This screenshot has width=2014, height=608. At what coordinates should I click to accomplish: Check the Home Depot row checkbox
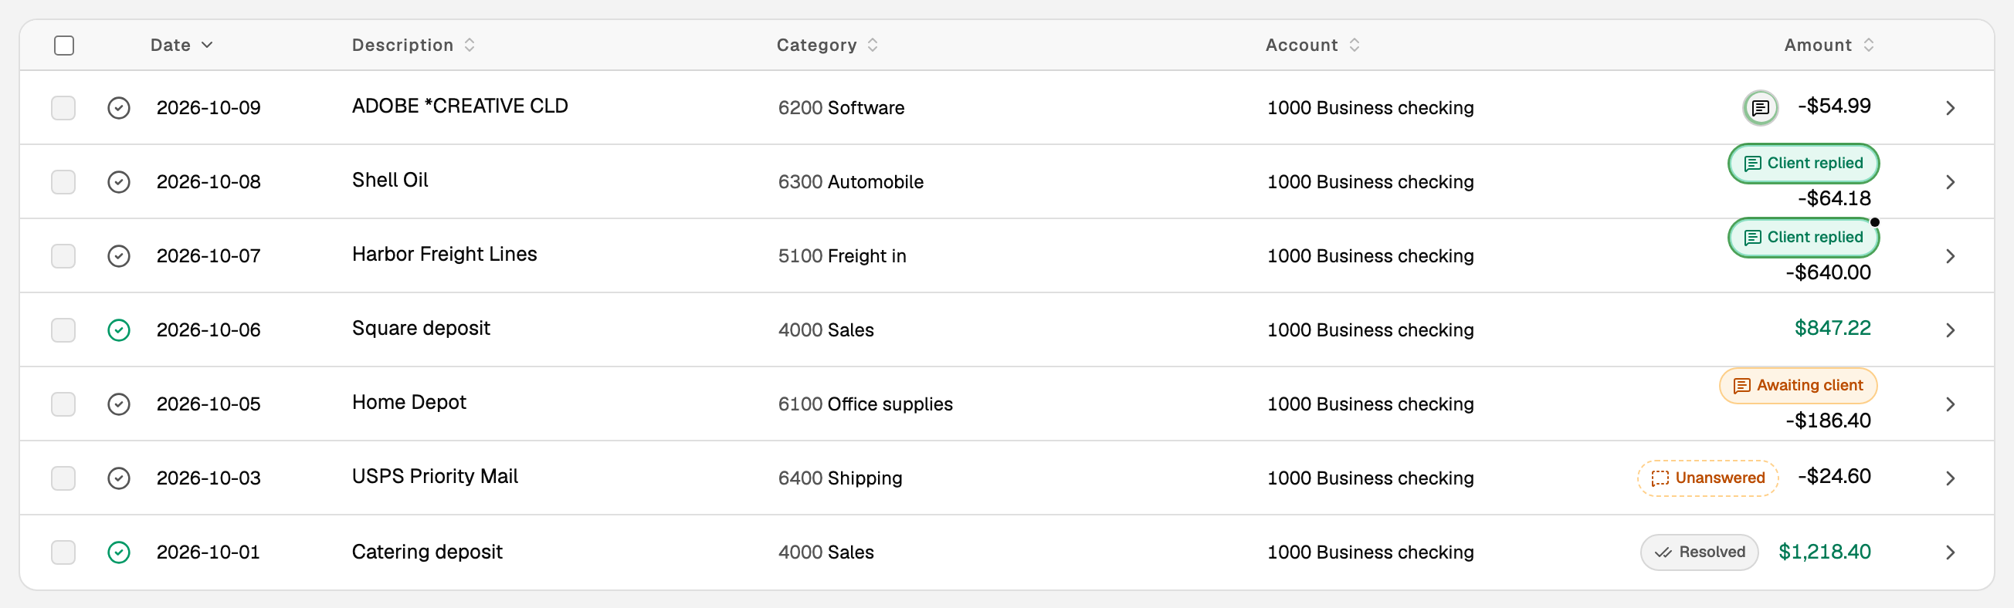point(63,404)
